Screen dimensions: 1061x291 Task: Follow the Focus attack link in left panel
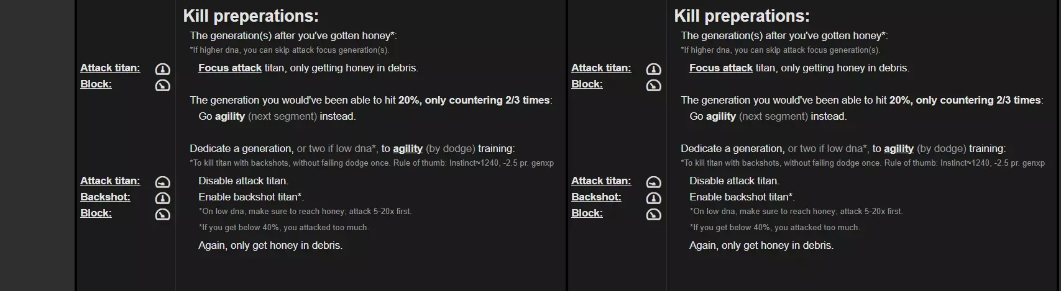(229, 68)
